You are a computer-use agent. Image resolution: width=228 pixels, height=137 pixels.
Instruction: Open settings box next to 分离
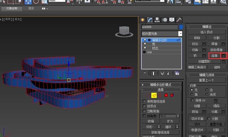pos(224,112)
